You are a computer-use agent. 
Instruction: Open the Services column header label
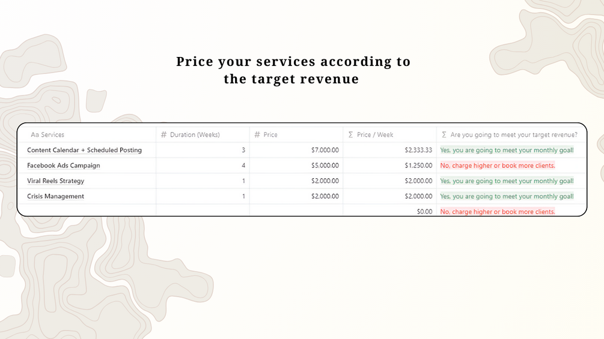[52, 135]
